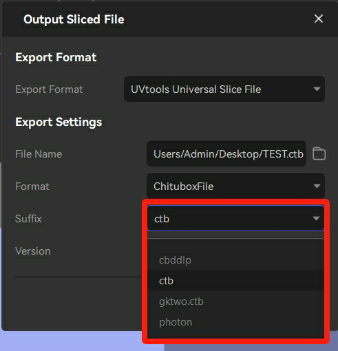Collapse the Suffix combo box showing ctb
The image size is (338, 351).
(x=235, y=218)
